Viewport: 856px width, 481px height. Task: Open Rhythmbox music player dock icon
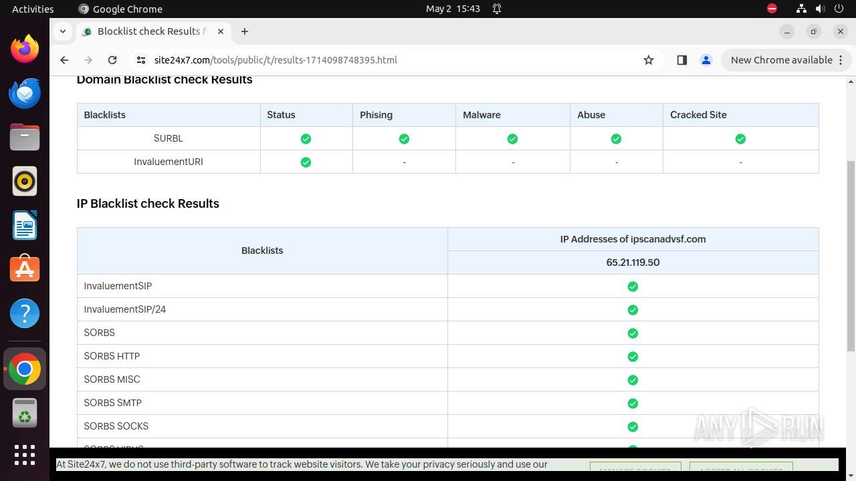tap(25, 181)
